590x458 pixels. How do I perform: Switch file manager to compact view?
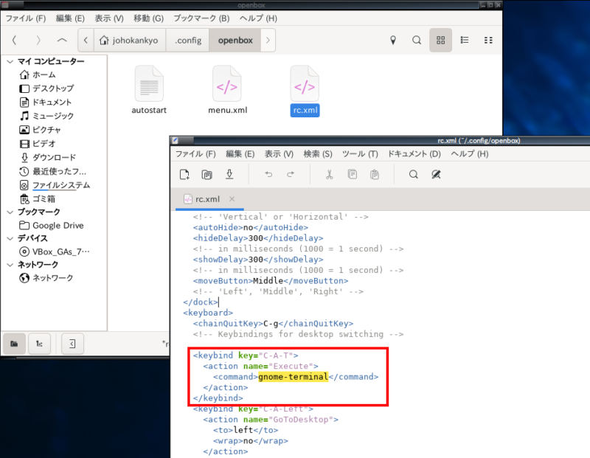[488, 40]
